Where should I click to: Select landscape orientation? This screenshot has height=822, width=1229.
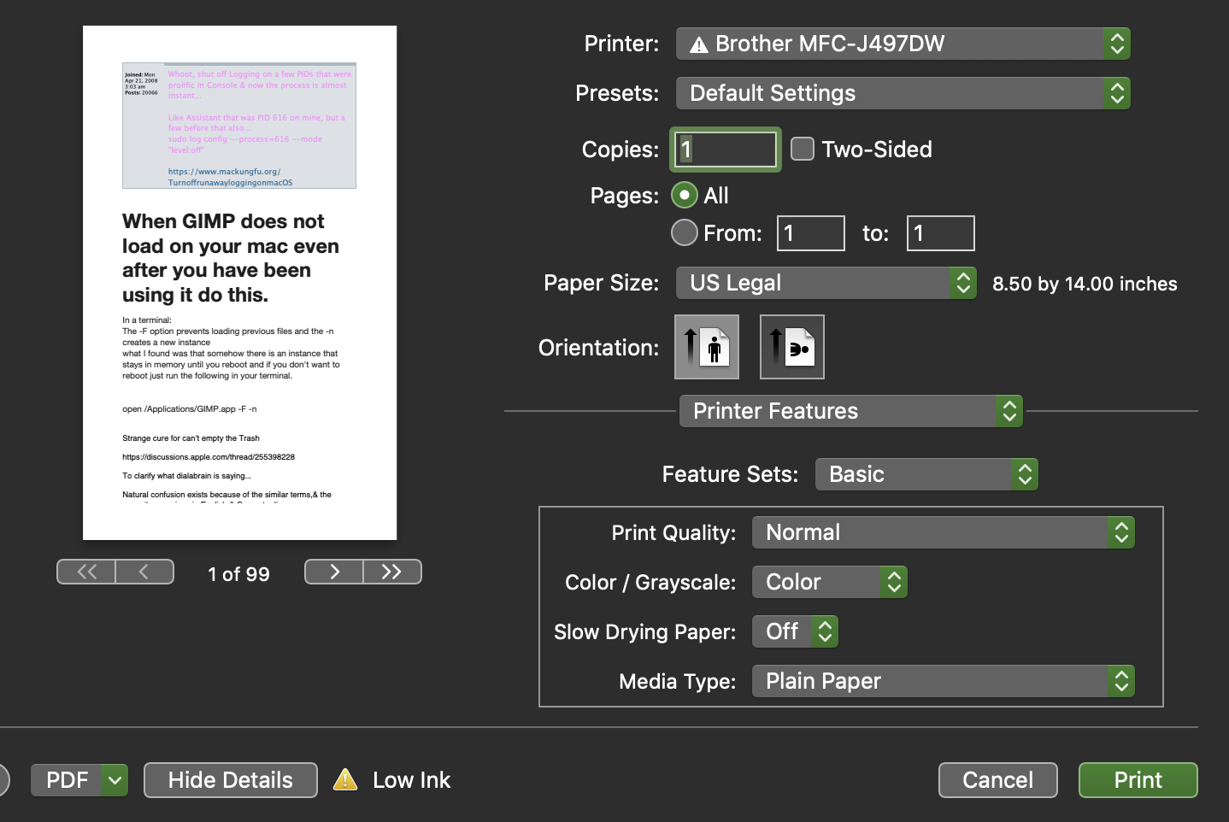click(791, 347)
